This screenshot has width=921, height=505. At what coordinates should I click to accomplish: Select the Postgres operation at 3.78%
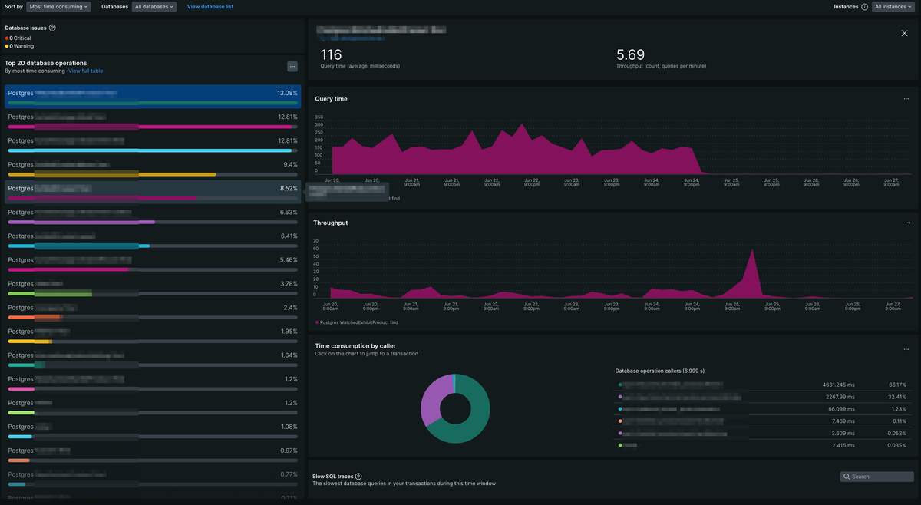click(153, 287)
